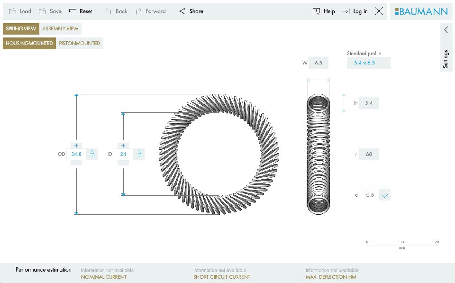The image size is (455, 283).
Task: Click the W width field 6.5
Action: [318, 63]
